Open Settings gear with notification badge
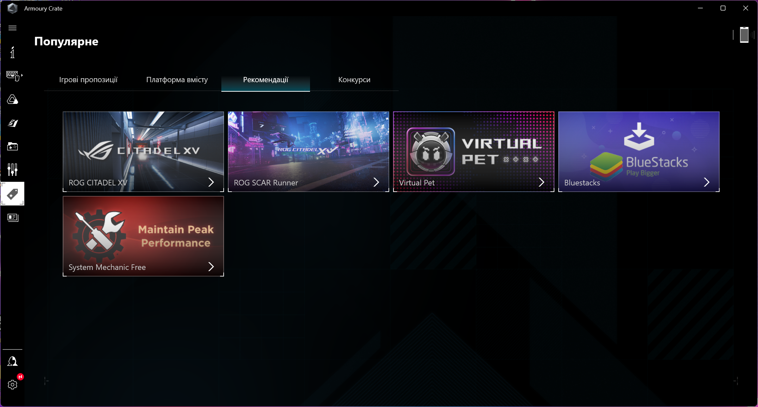This screenshot has height=407, width=758. point(12,384)
